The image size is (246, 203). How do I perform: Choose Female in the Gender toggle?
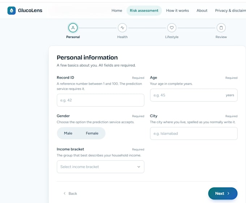(92, 133)
